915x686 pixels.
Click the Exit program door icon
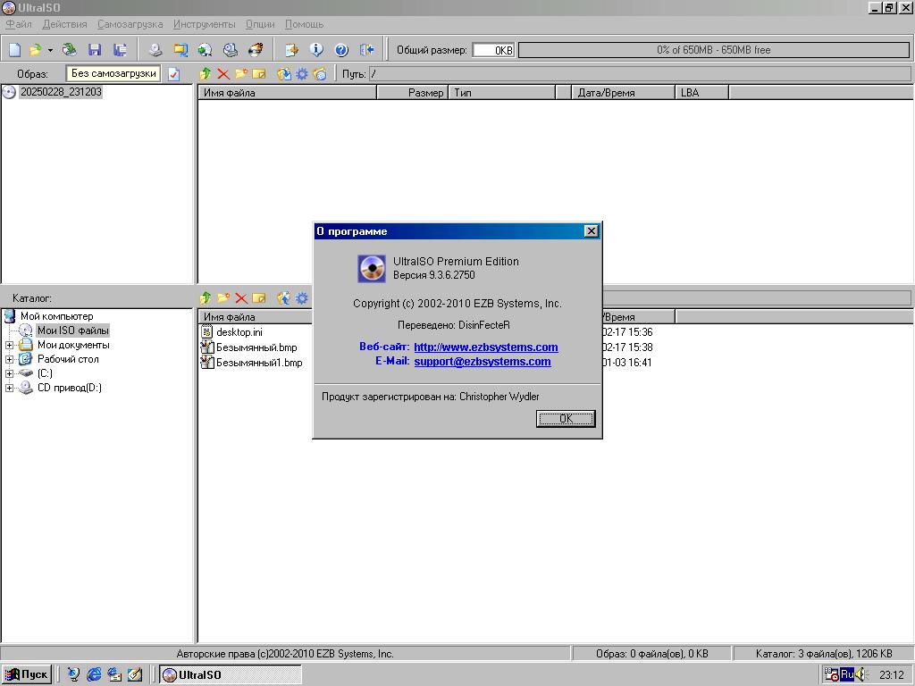pos(366,50)
